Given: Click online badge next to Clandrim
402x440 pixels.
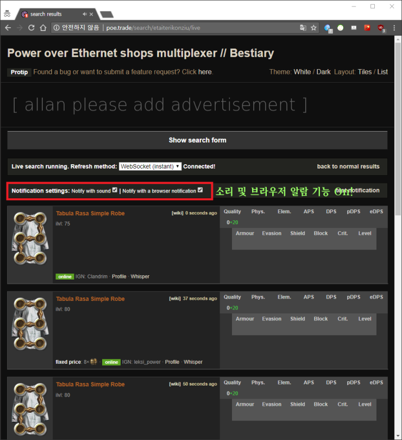Looking at the screenshot, I should tap(65, 277).
